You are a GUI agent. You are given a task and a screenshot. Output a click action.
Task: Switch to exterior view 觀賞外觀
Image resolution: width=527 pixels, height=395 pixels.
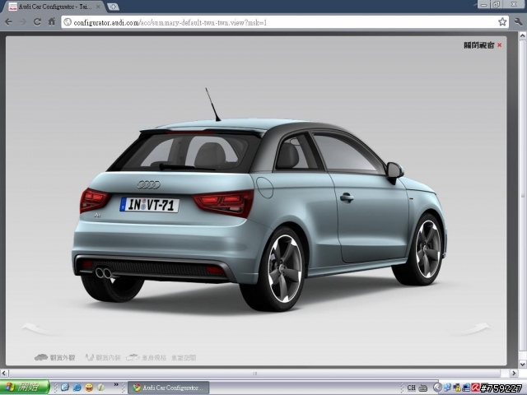[55, 358]
